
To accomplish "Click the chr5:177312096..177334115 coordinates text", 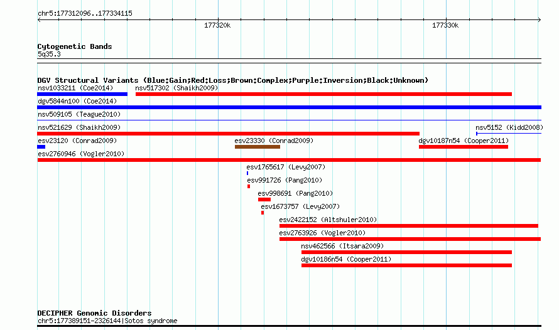I will coord(85,14).
